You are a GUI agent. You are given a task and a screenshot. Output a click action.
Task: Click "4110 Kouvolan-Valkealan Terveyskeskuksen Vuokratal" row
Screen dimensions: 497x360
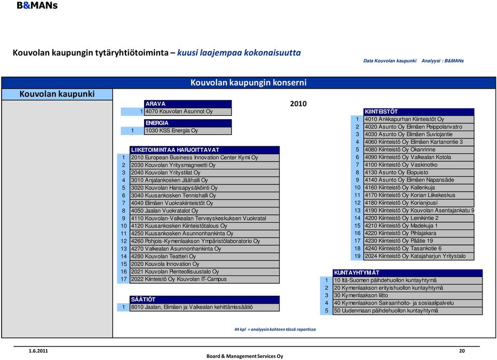(x=205, y=218)
